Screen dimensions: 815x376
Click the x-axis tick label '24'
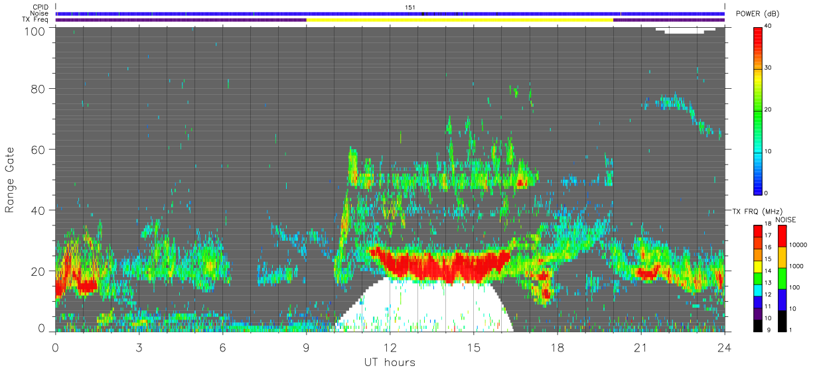pos(724,347)
